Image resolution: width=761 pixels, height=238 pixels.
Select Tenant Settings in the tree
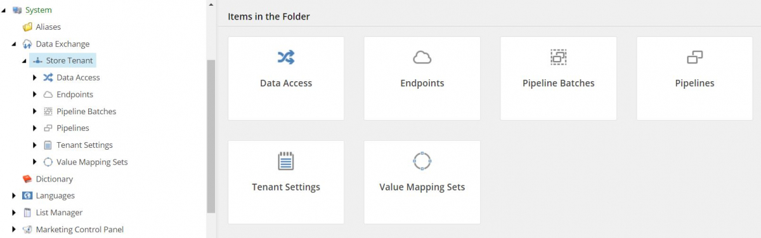(84, 145)
